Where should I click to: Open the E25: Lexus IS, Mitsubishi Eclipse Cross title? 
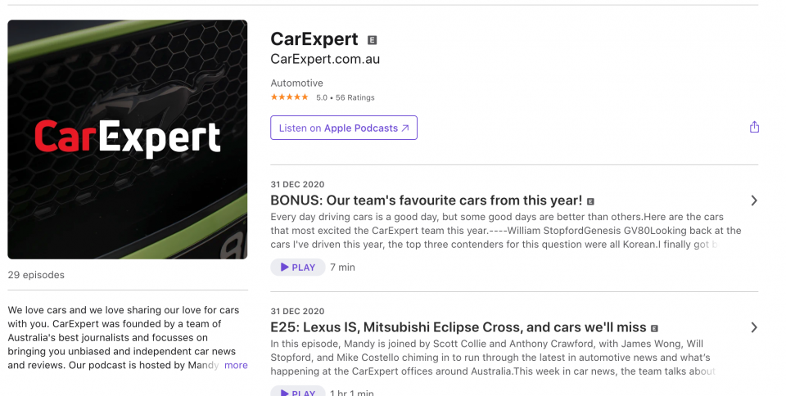458,327
